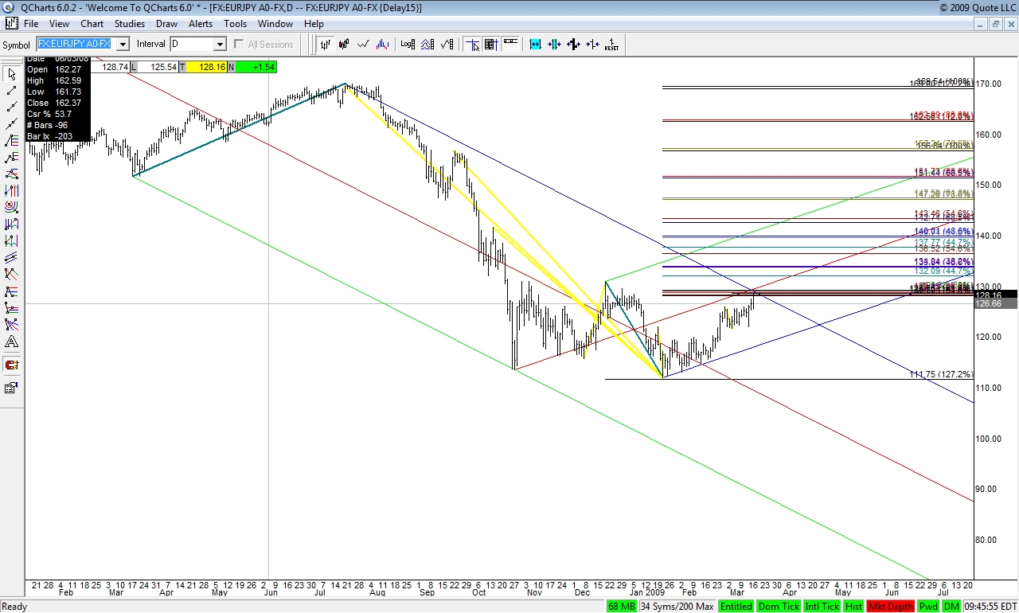Switch to line chart style
The image size is (1019, 613).
pos(364,45)
